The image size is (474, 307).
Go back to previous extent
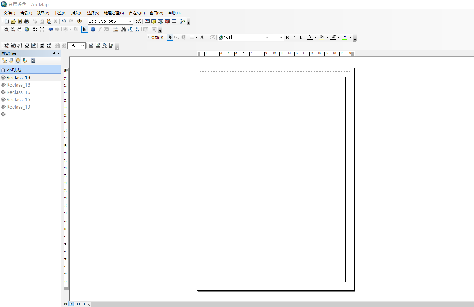point(51,29)
